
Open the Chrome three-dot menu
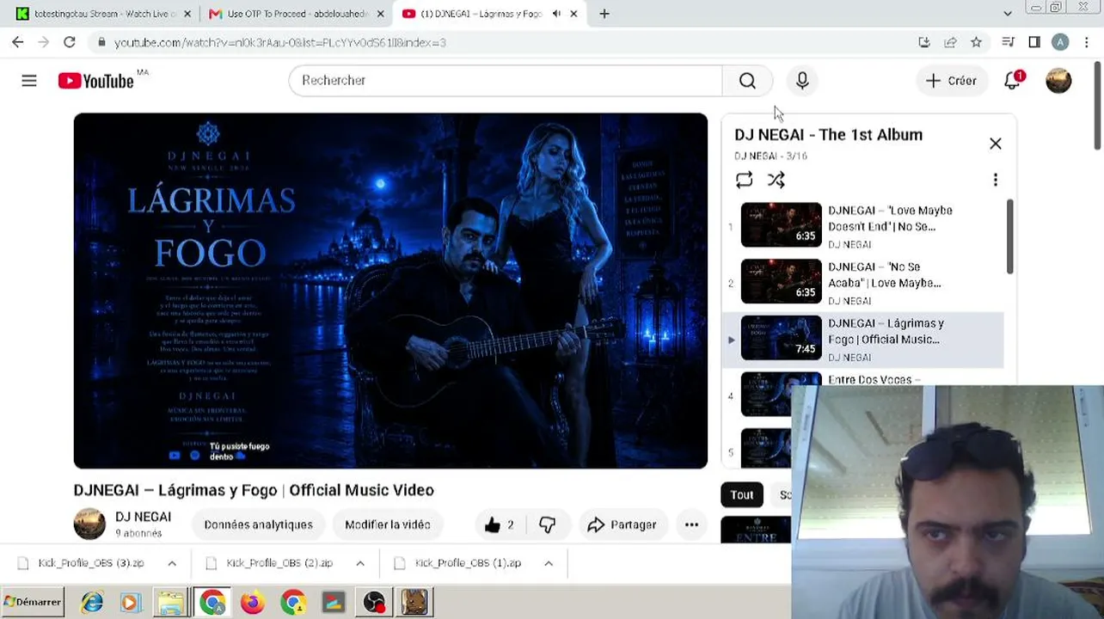coord(1088,42)
